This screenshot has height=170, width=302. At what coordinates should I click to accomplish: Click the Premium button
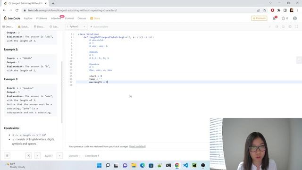point(259,18)
